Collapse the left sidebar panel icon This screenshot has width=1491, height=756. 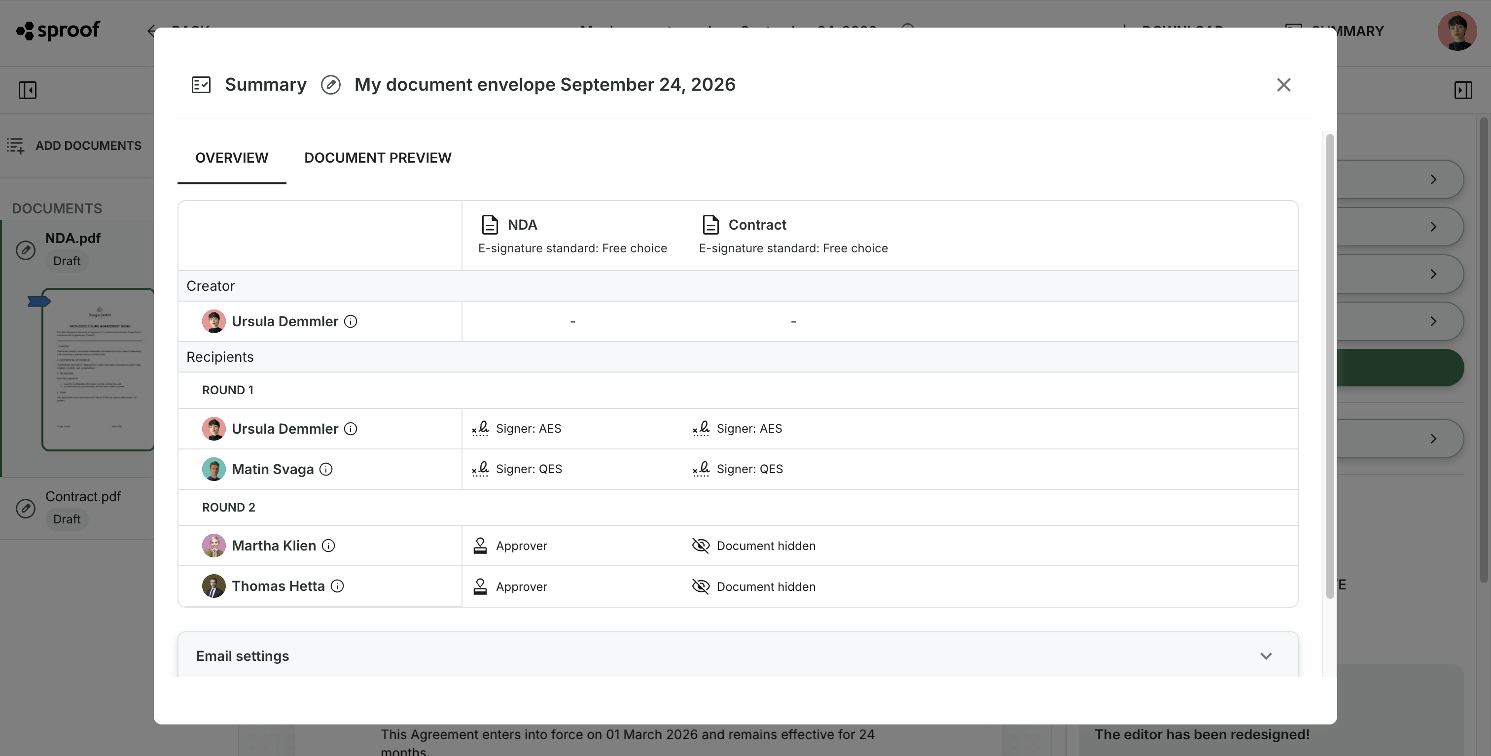pyautogui.click(x=27, y=90)
